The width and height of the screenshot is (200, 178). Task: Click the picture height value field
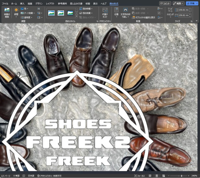coord(184,10)
